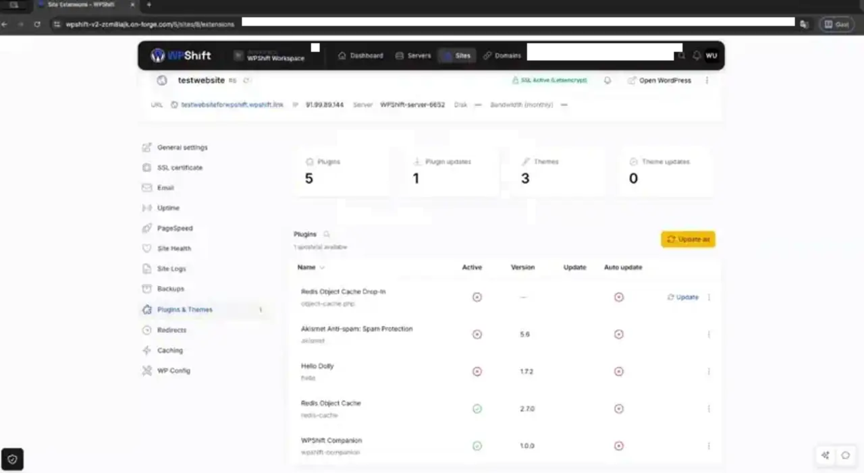This screenshot has height=473, width=864.
Task: Open the search icon in top bar
Action: (x=682, y=55)
